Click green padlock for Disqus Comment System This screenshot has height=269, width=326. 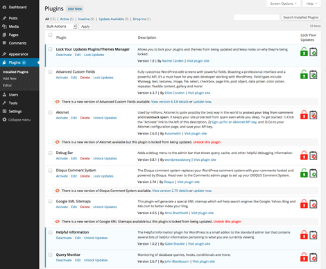(x=304, y=173)
